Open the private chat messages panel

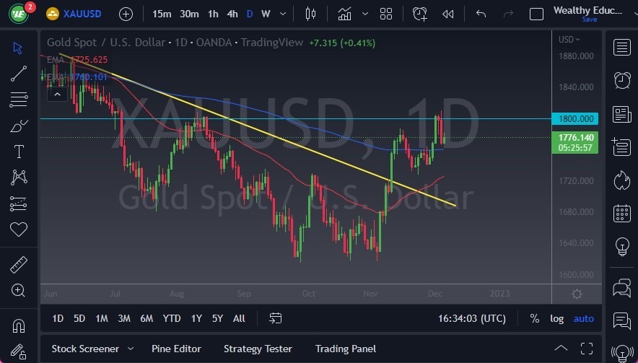point(621,320)
